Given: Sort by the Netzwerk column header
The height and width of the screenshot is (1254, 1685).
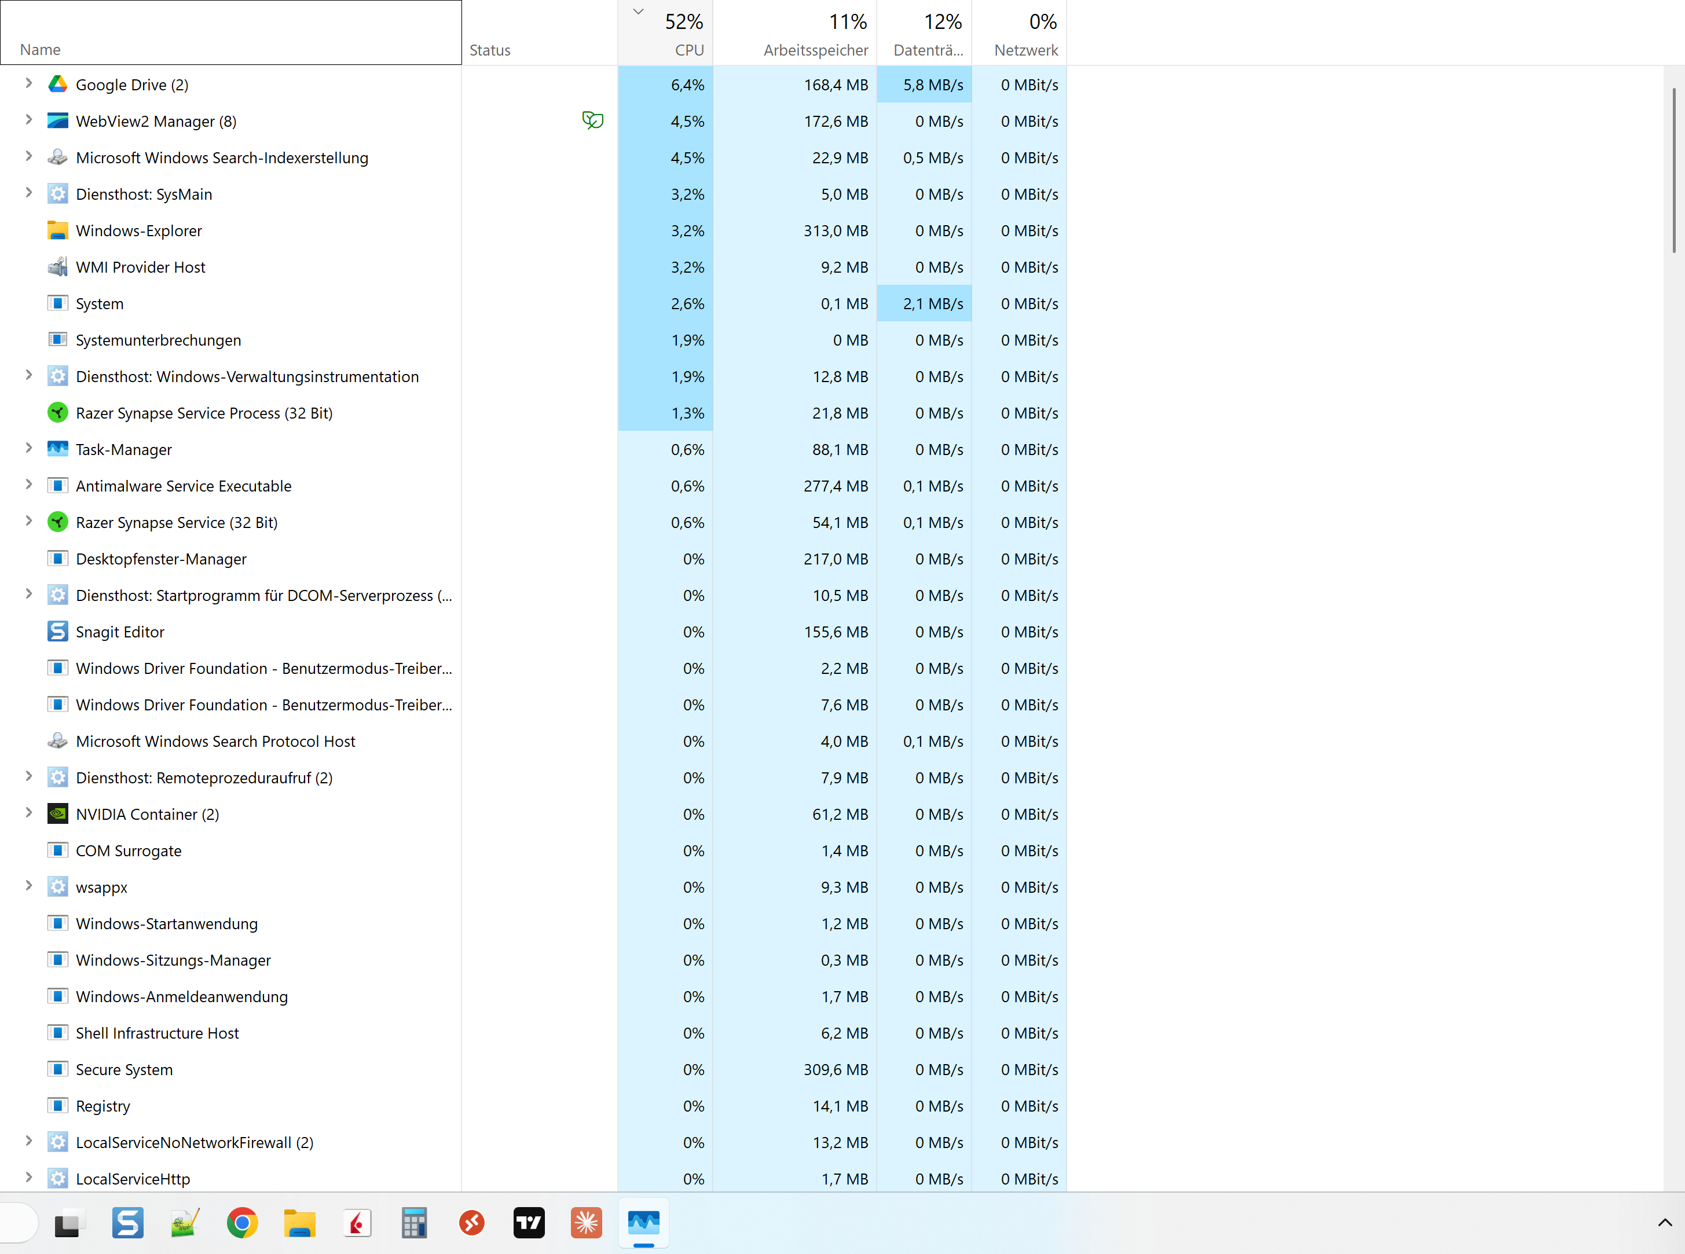Looking at the screenshot, I should [1025, 49].
